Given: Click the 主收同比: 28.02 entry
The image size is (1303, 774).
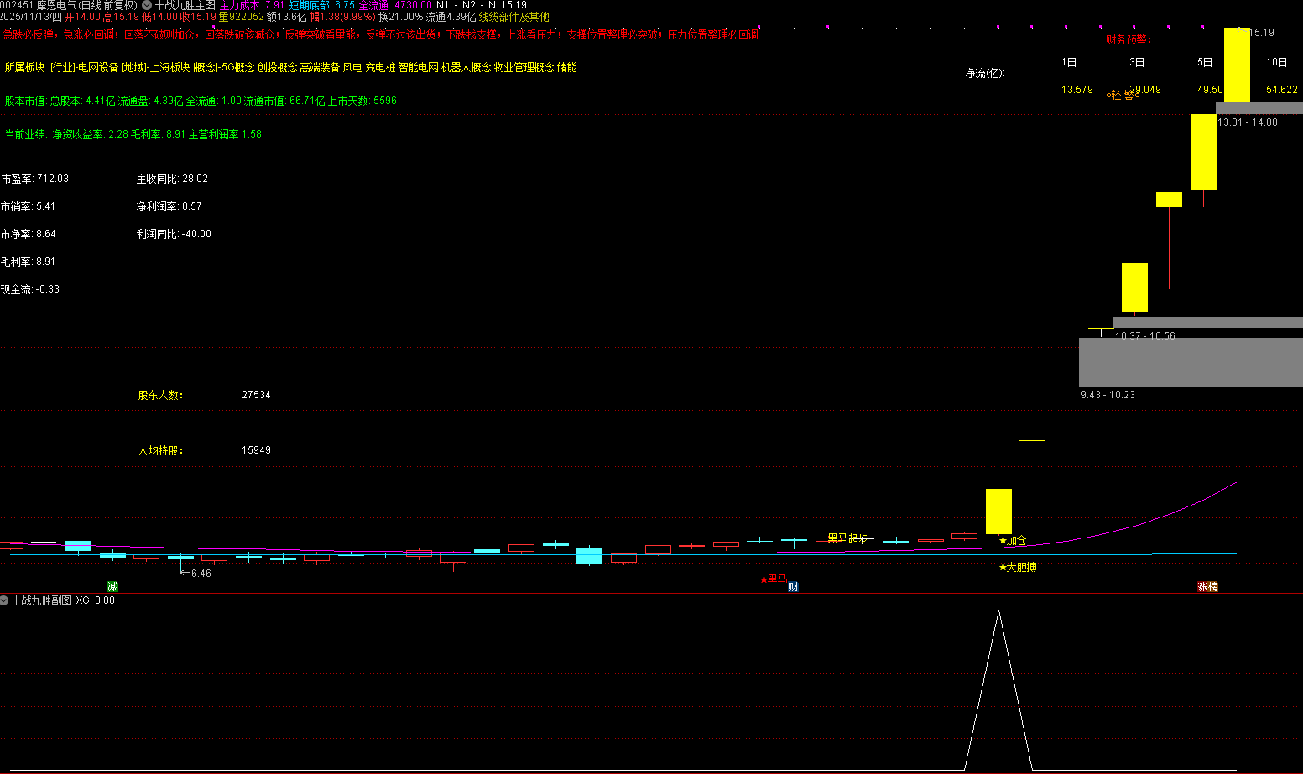Looking at the screenshot, I should tap(172, 179).
